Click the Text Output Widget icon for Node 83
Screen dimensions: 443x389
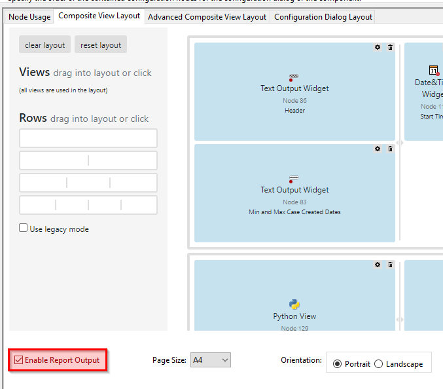tap(294, 179)
